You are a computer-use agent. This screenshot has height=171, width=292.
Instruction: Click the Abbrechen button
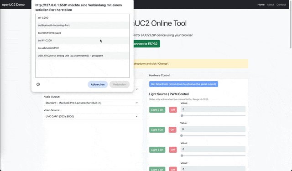[x=98, y=84]
